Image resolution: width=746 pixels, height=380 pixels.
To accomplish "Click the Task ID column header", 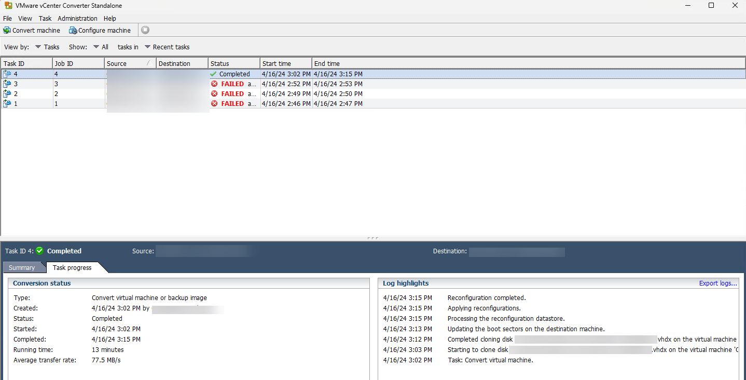I will tap(14, 64).
